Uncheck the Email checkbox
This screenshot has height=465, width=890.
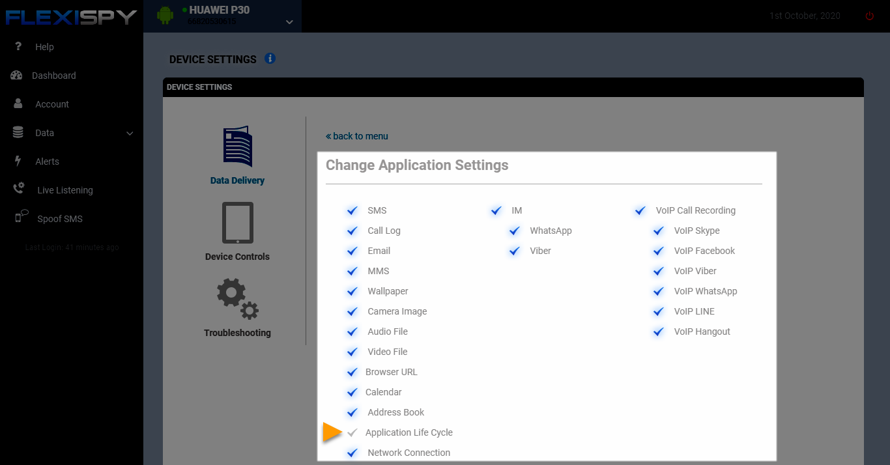click(352, 251)
